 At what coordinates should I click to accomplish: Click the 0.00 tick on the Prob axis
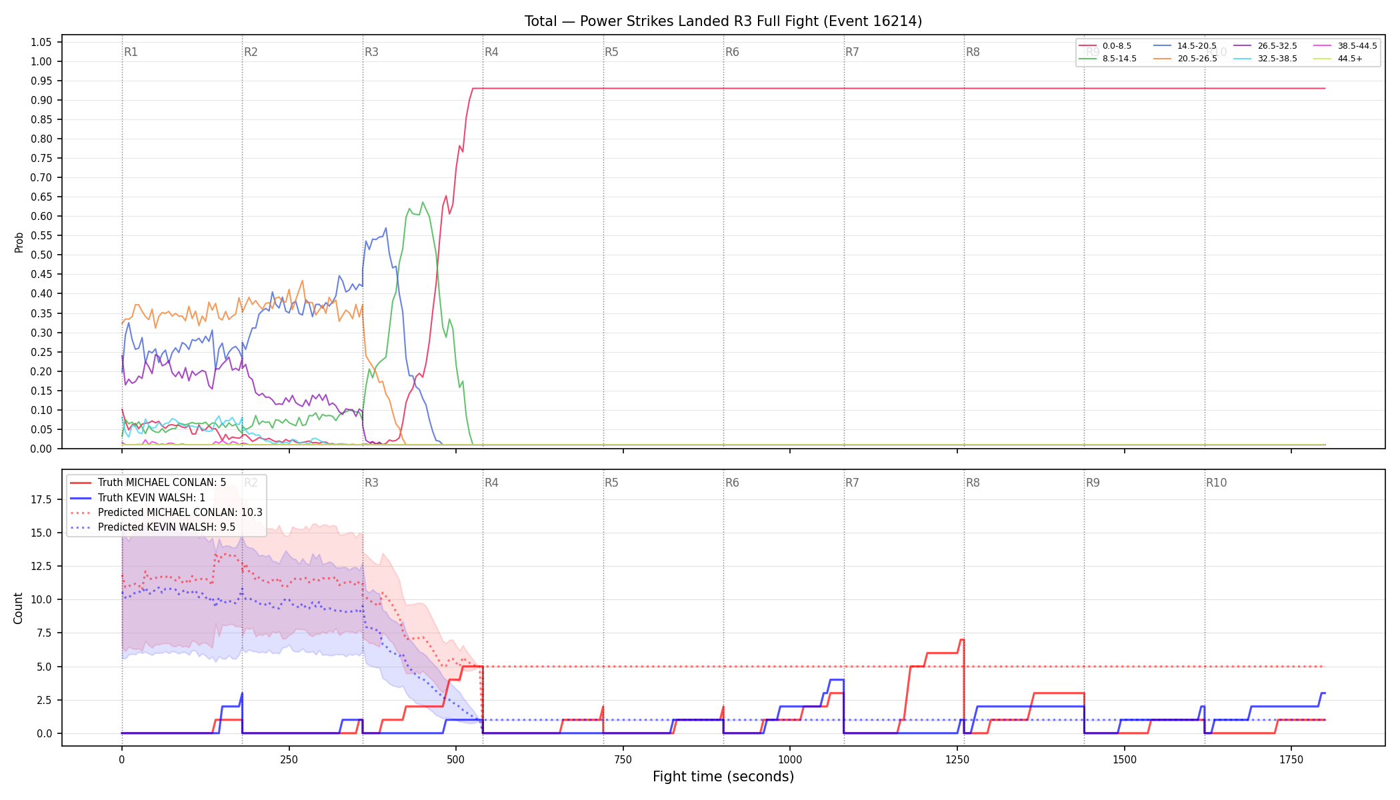[x=41, y=449]
